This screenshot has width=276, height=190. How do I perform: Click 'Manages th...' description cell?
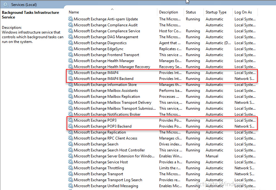(x=170, y=85)
